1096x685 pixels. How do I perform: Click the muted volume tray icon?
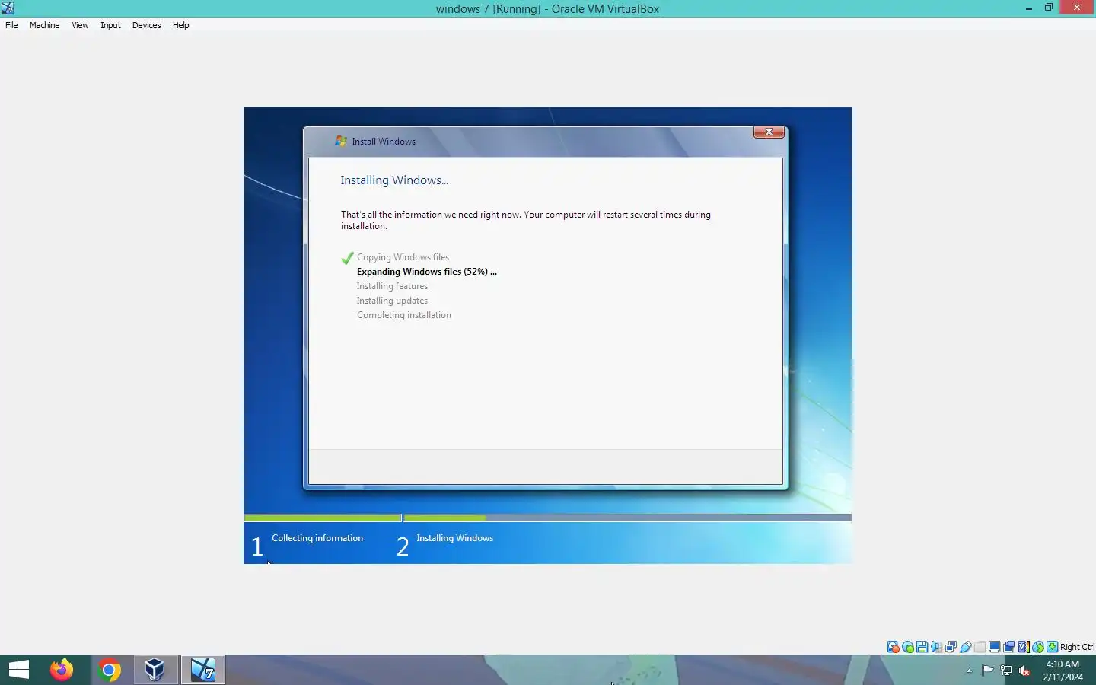point(1024,671)
